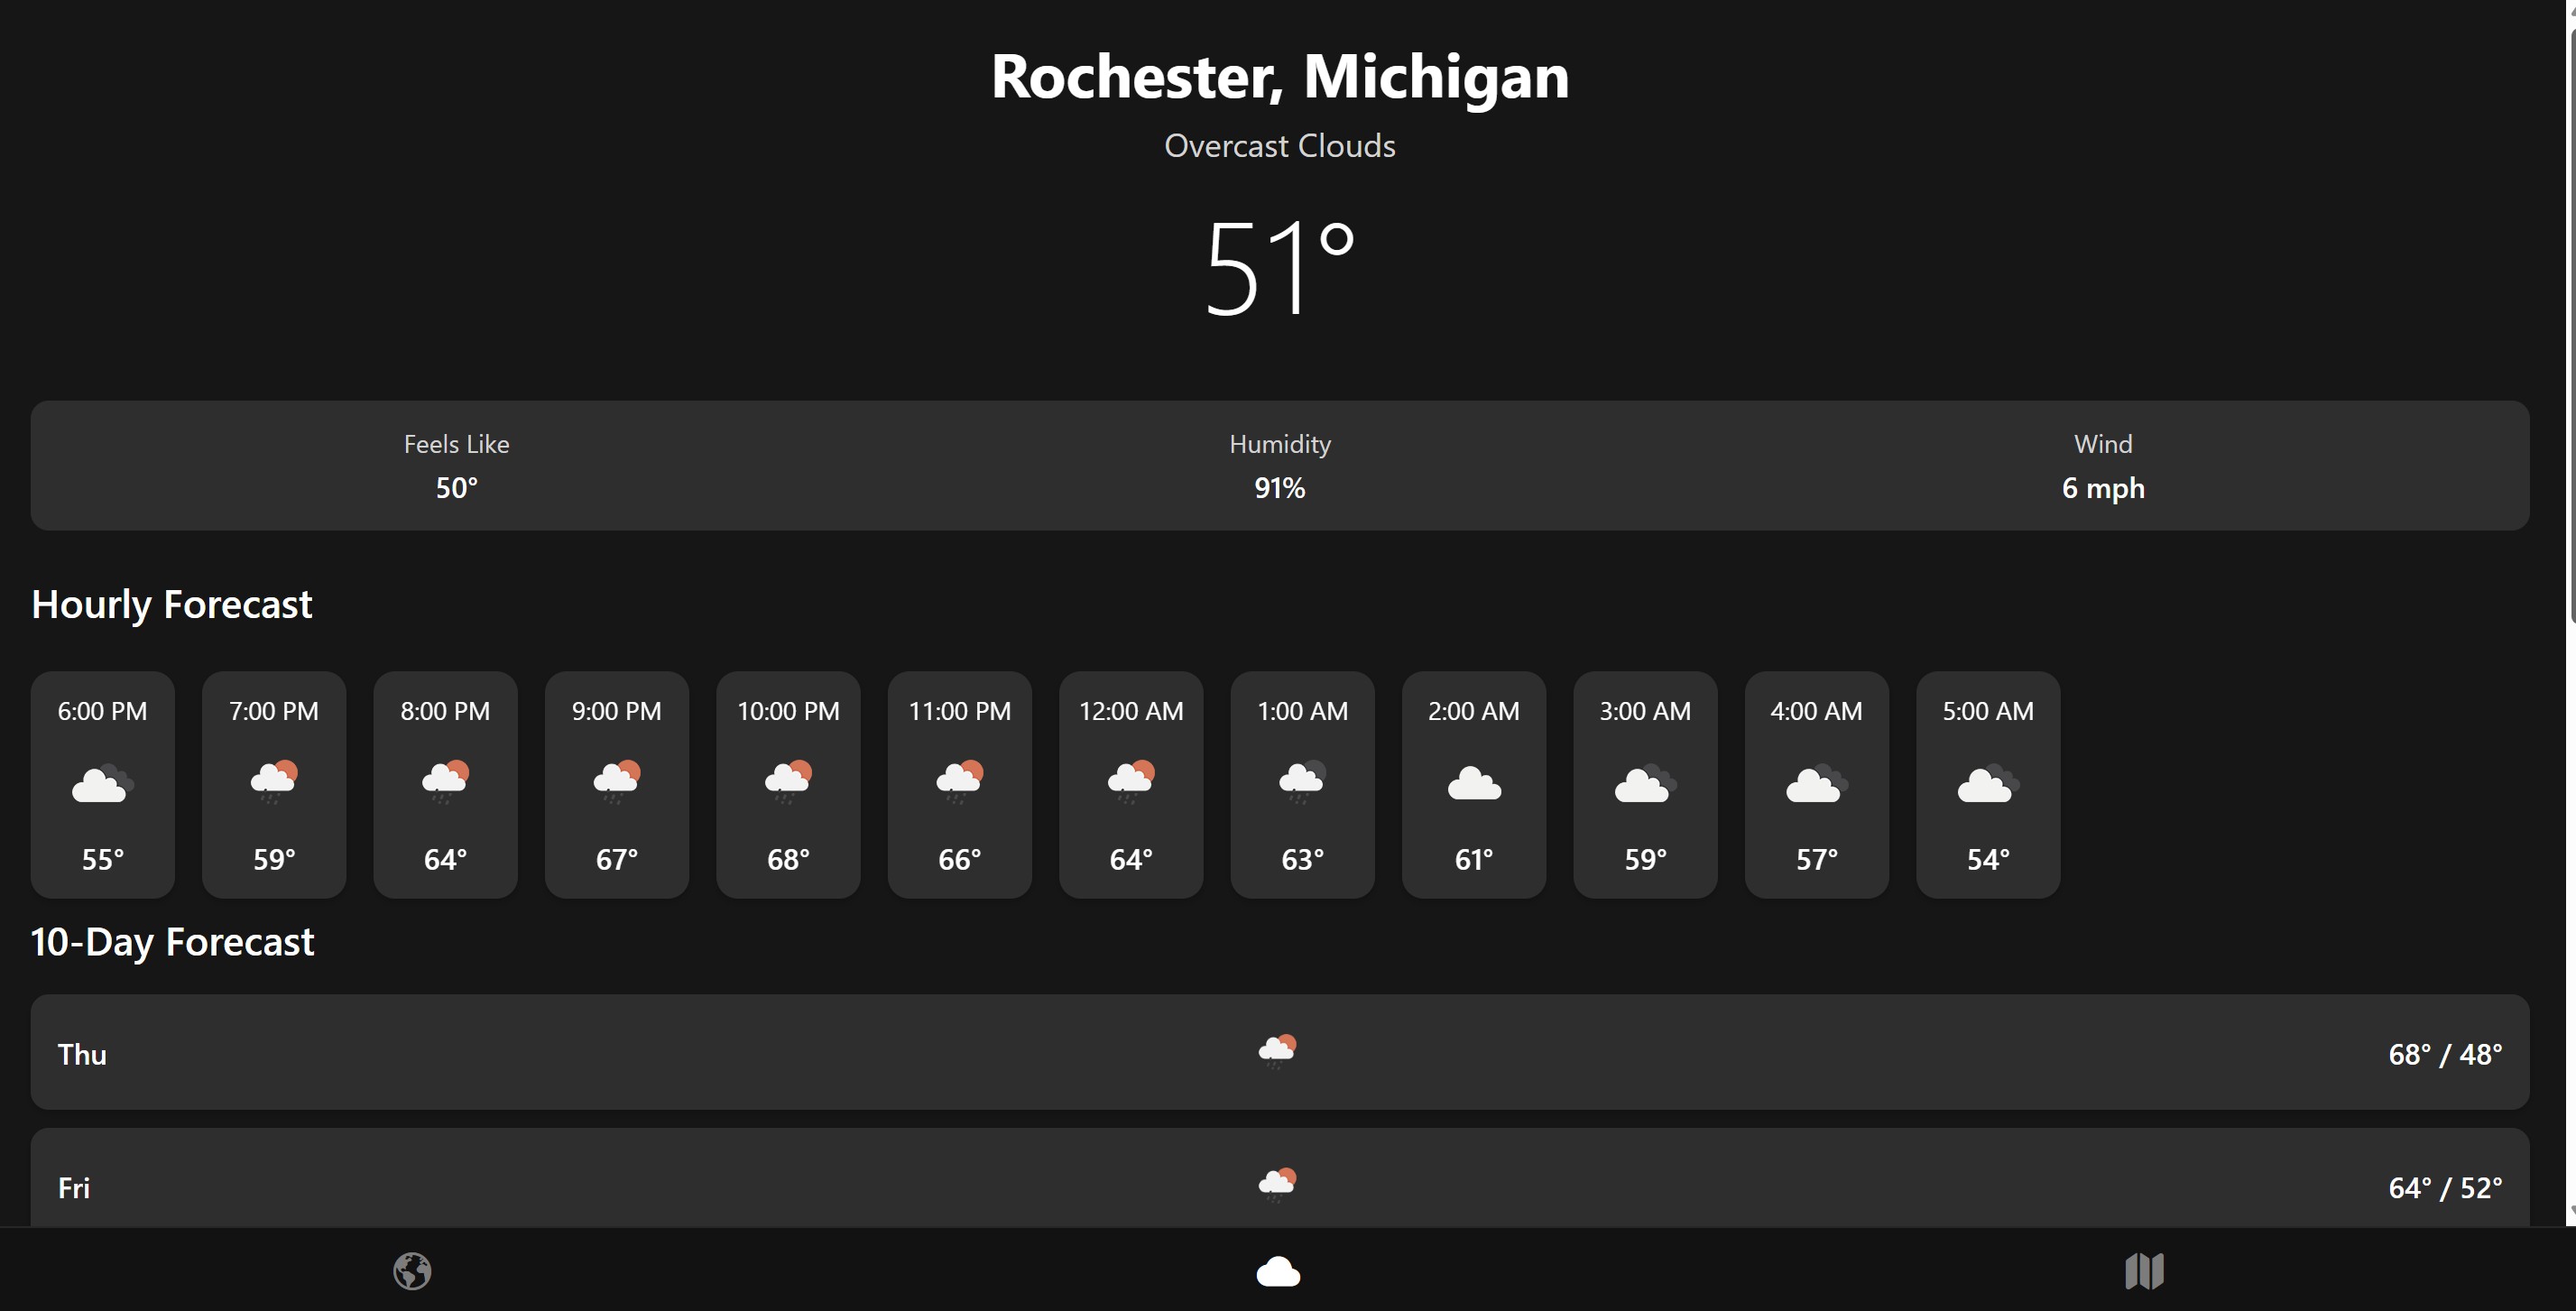Click the 54° temperature at 5:00 AM
Viewport: 2576px width, 1311px height.
1988,859
